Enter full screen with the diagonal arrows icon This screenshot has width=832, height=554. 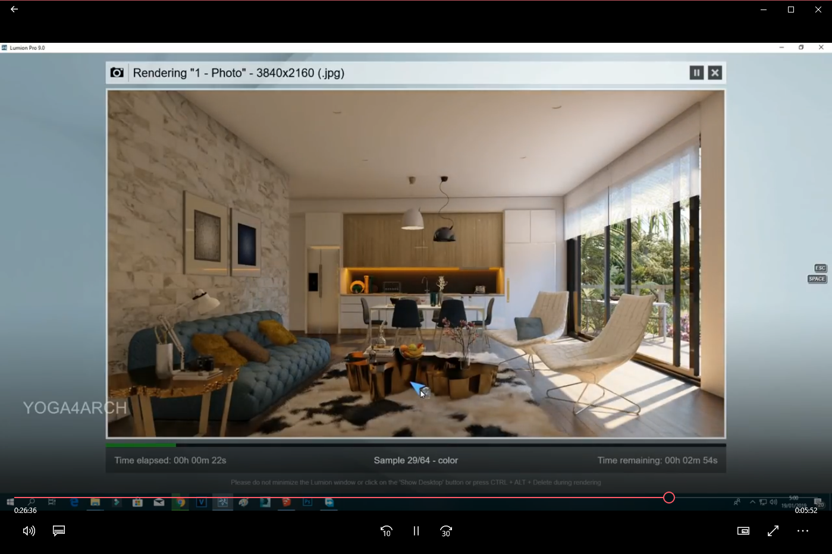point(773,531)
